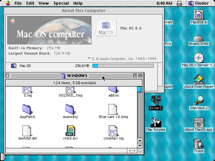This screenshot has width=215, height=161.
Task: Click the scroll up arrow in WINDOWS window
Action: (x=140, y=141)
